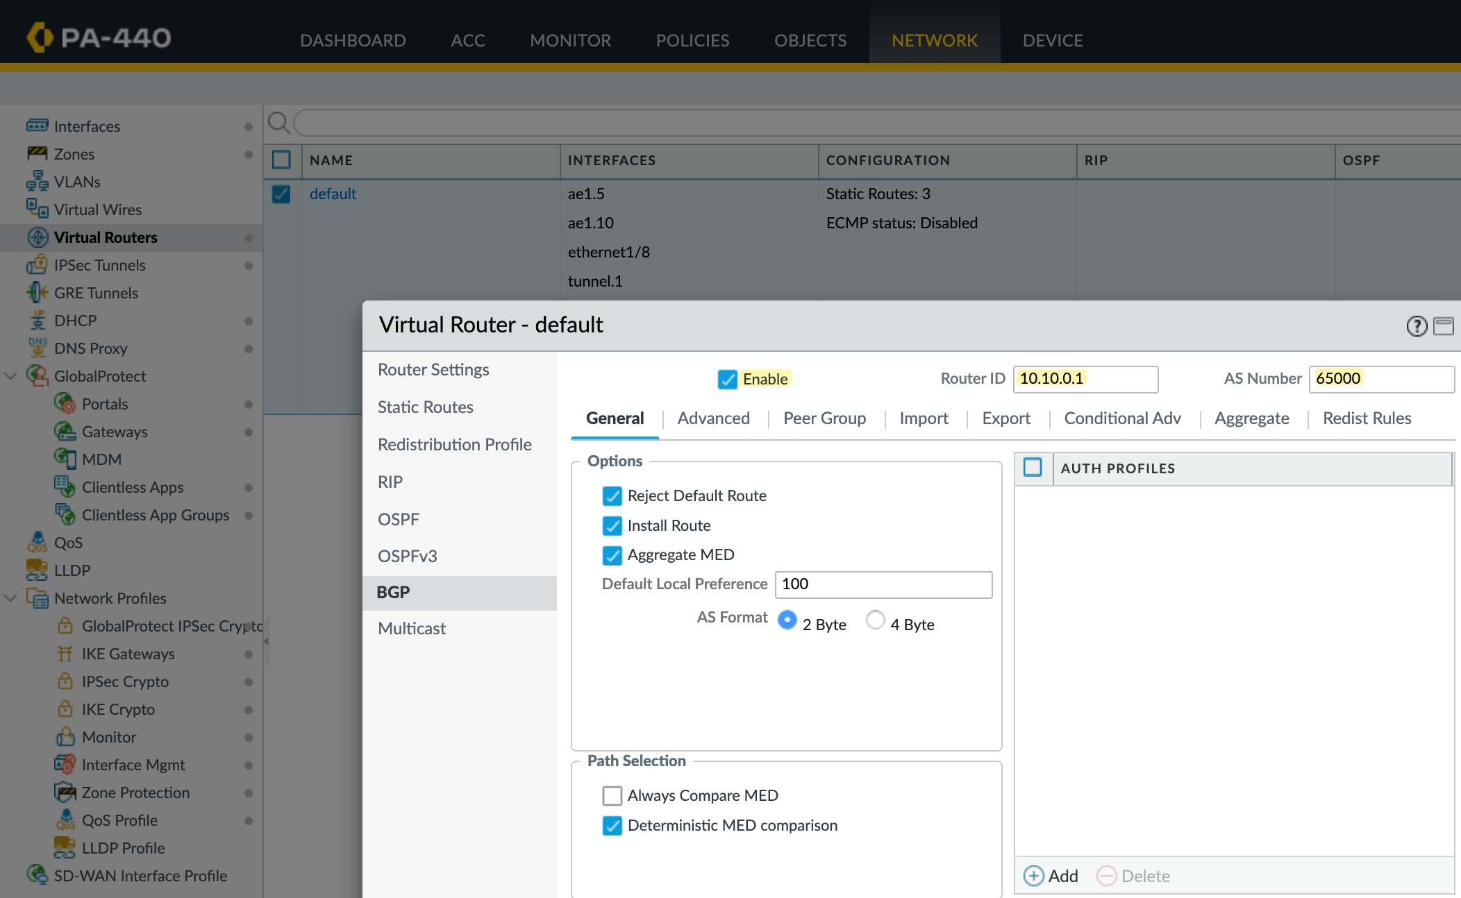
Task: Click the Zones icon in sidebar
Action: (x=37, y=153)
